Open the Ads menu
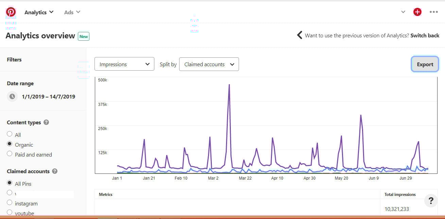Screen dimensions: 445x219 pos(72,12)
